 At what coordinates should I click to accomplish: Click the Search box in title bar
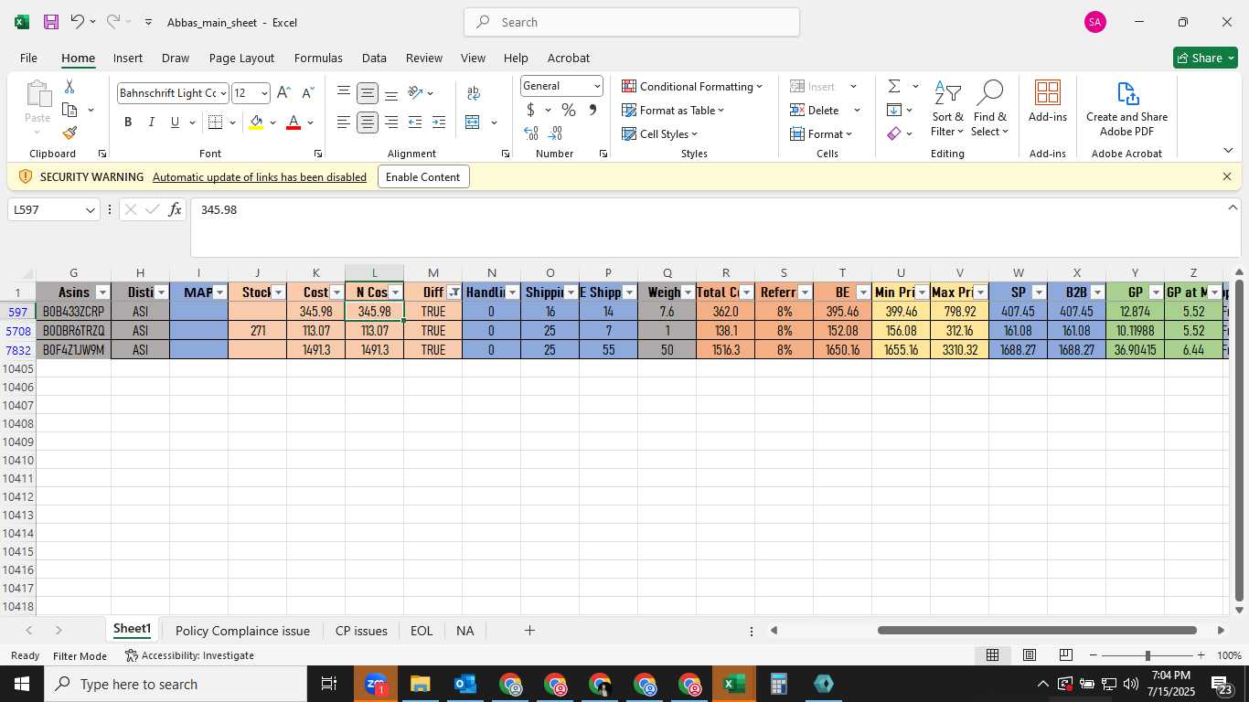click(x=632, y=22)
